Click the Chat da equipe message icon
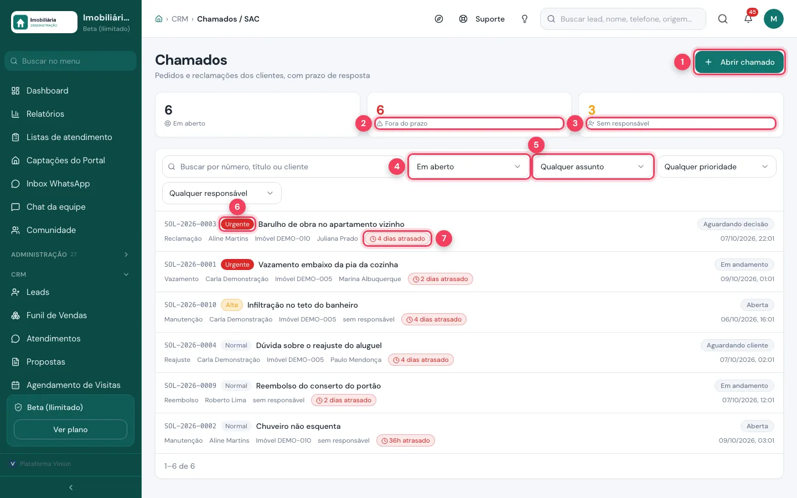797x498 pixels. click(15, 207)
